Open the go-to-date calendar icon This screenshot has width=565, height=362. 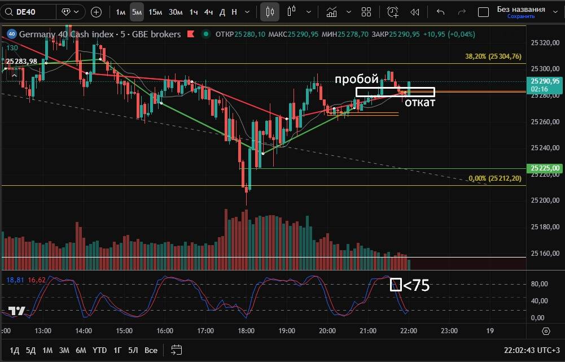click(176, 350)
